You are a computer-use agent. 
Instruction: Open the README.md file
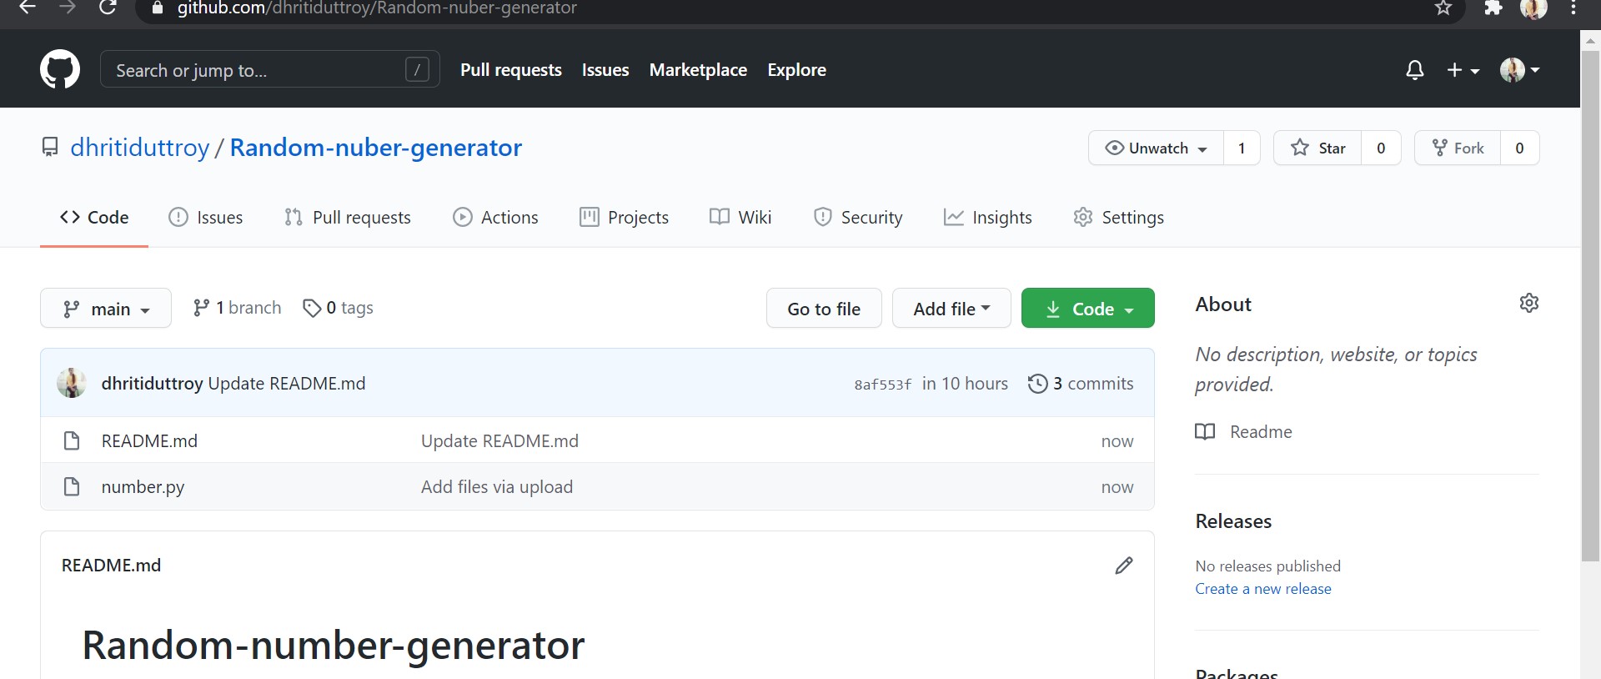coord(149,440)
